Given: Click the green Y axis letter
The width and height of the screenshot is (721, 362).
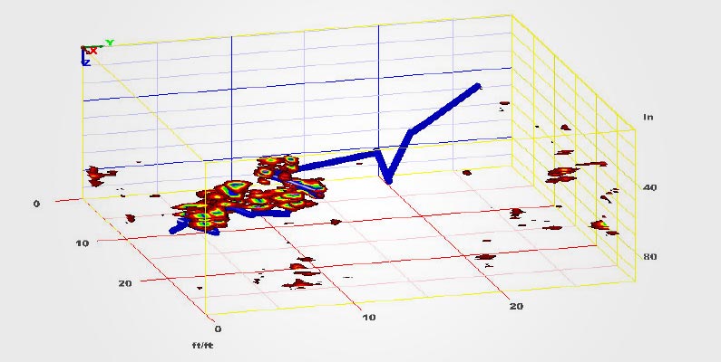Looking at the screenshot, I should pos(110,43).
